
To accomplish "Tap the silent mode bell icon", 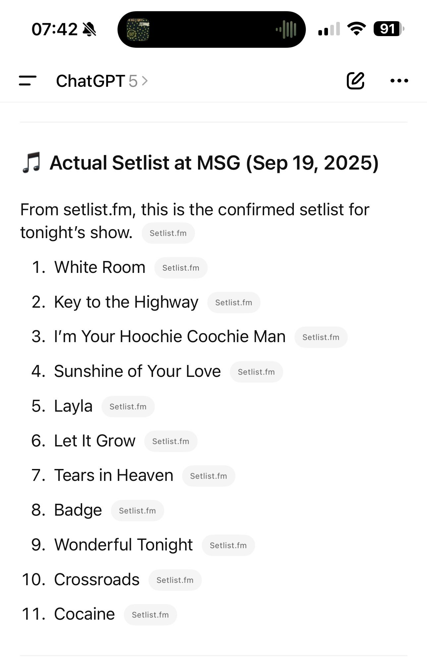I will click(x=89, y=29).
